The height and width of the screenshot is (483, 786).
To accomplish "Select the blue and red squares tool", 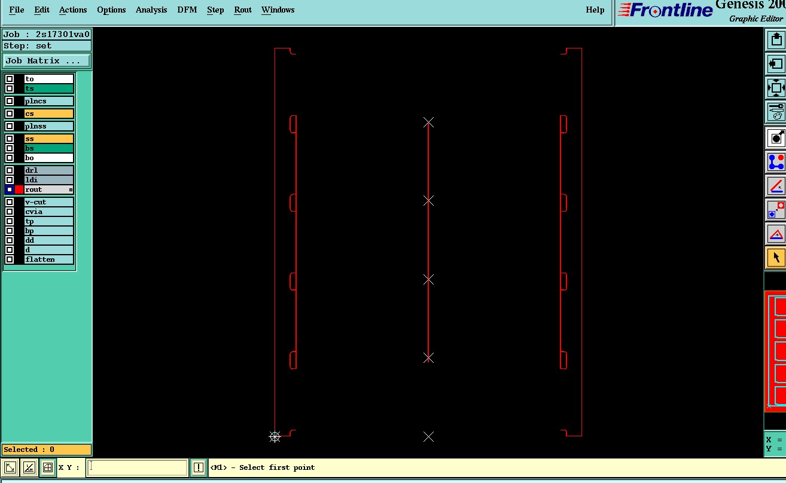I will tap(776, 210).
